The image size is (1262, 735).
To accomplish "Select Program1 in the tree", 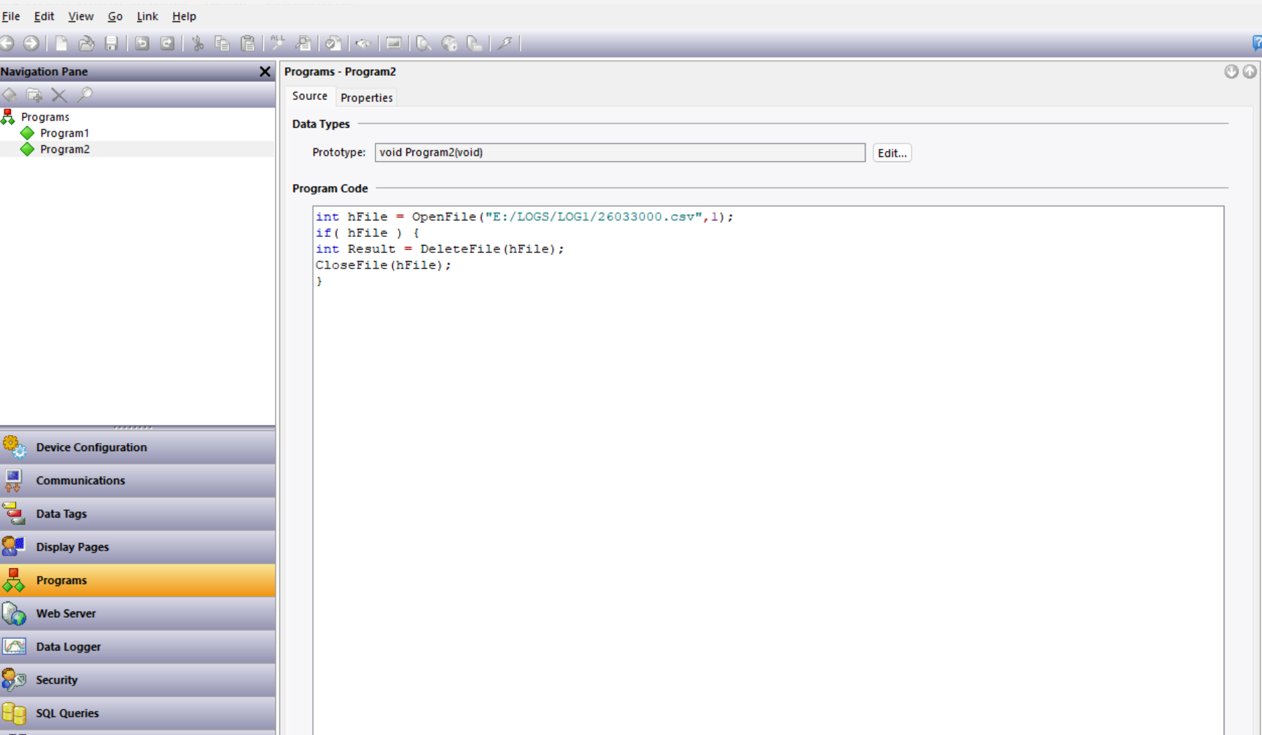I will tap(64, 133).
